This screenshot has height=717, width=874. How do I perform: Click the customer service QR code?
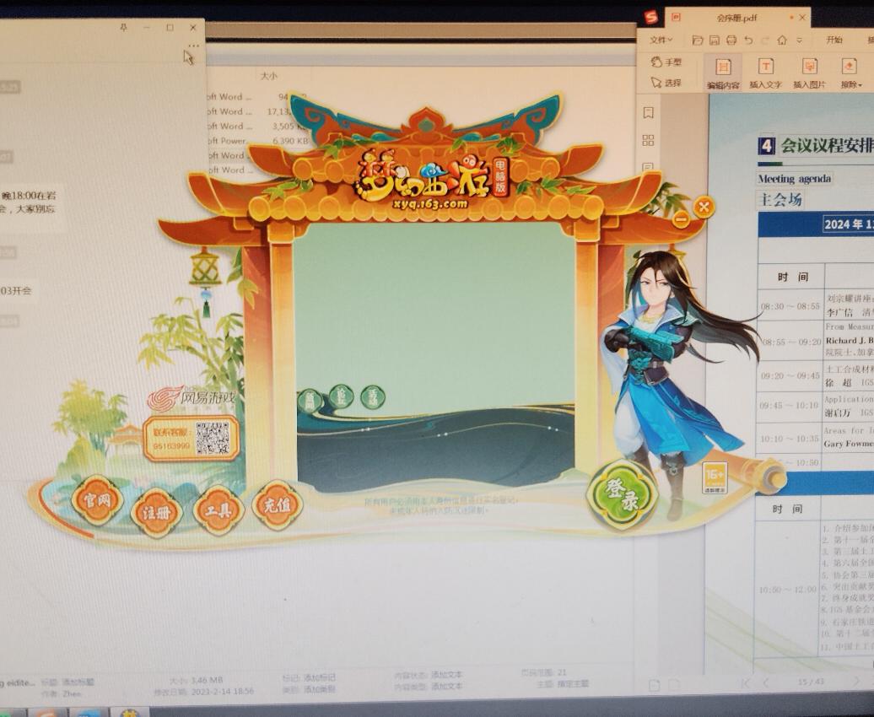click(x=213, y=437)
